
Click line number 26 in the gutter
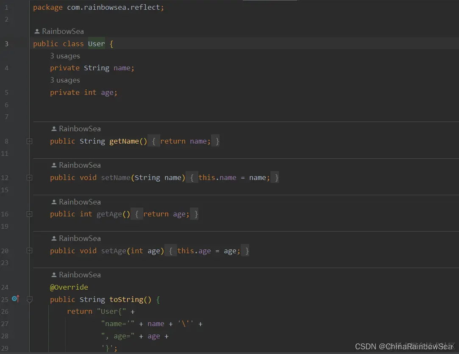click(5, 312)
